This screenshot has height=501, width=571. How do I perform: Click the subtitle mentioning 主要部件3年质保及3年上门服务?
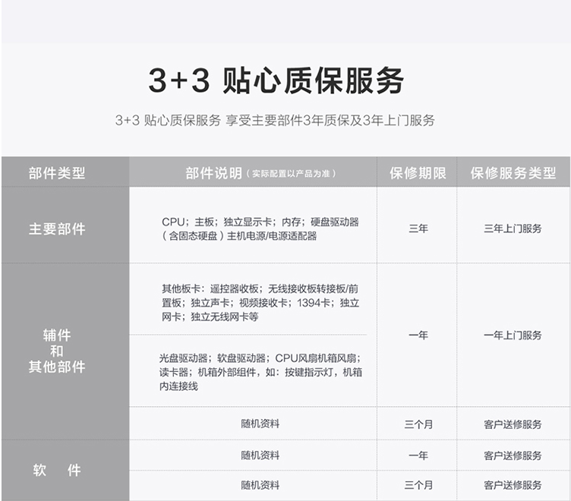pos(275,120)
